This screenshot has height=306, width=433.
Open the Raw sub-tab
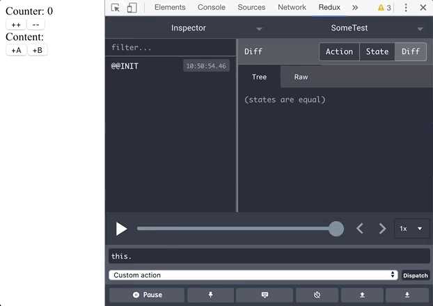[x=301, y=76]
